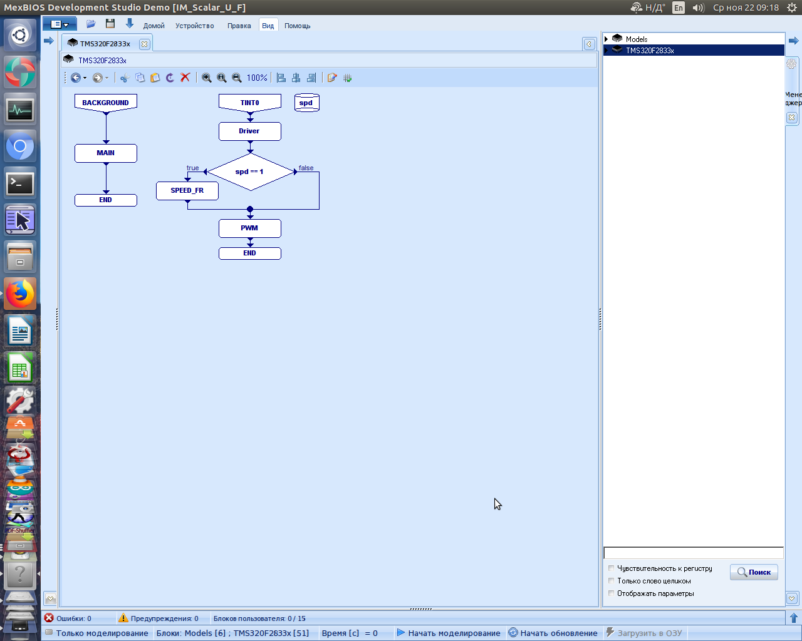Click the zoom out magnifier icon
Screen dimensions: 802x641
(237, 78)
